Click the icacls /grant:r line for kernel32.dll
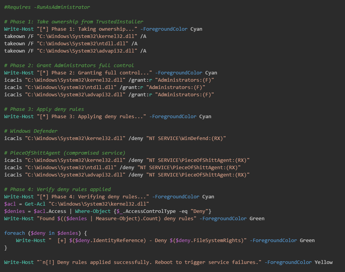345x272 pixels. tap(109, 80)
